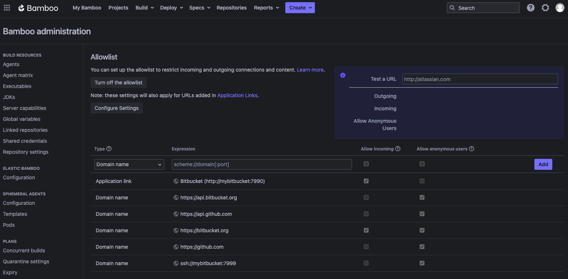The width and height of the screenshot is (568, 279).
Task: Open the app switcher grid icon
Action: [x=7, y=8]
